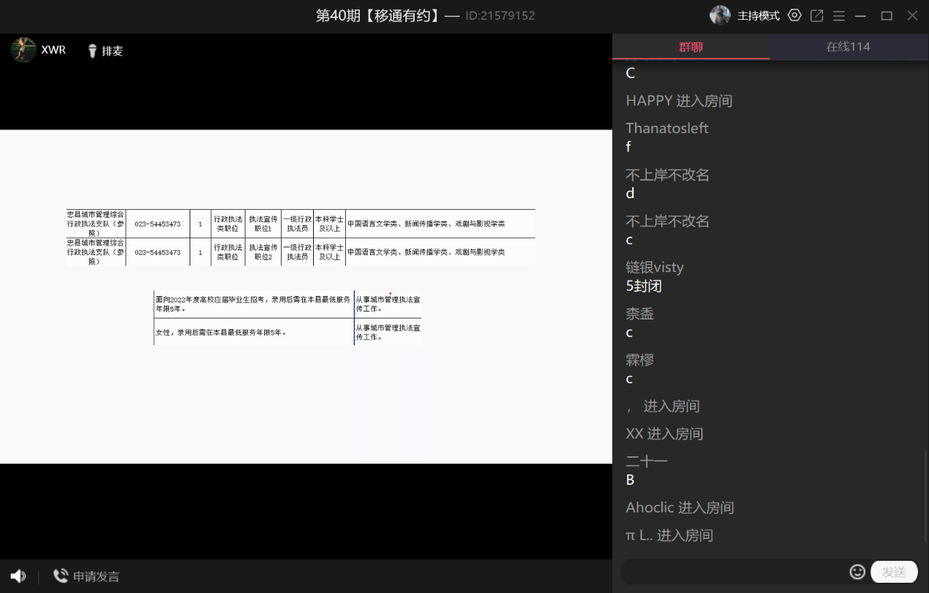
Task: Click XWR host avatar
Action: coord(23,50)
